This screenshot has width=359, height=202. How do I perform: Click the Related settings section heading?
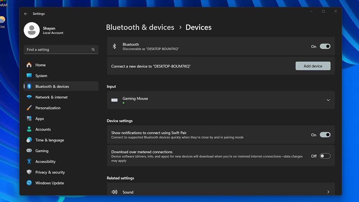click(x=120, y=178)
